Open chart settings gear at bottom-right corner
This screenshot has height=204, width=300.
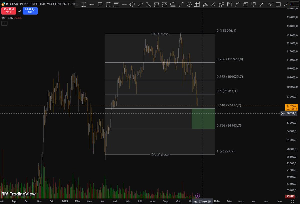[293, 201]
